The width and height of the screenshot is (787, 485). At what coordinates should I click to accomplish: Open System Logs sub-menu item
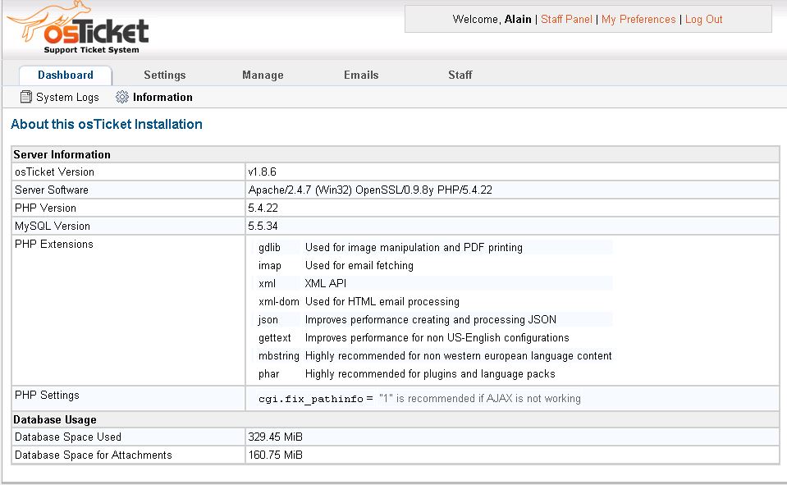[67, 98]
